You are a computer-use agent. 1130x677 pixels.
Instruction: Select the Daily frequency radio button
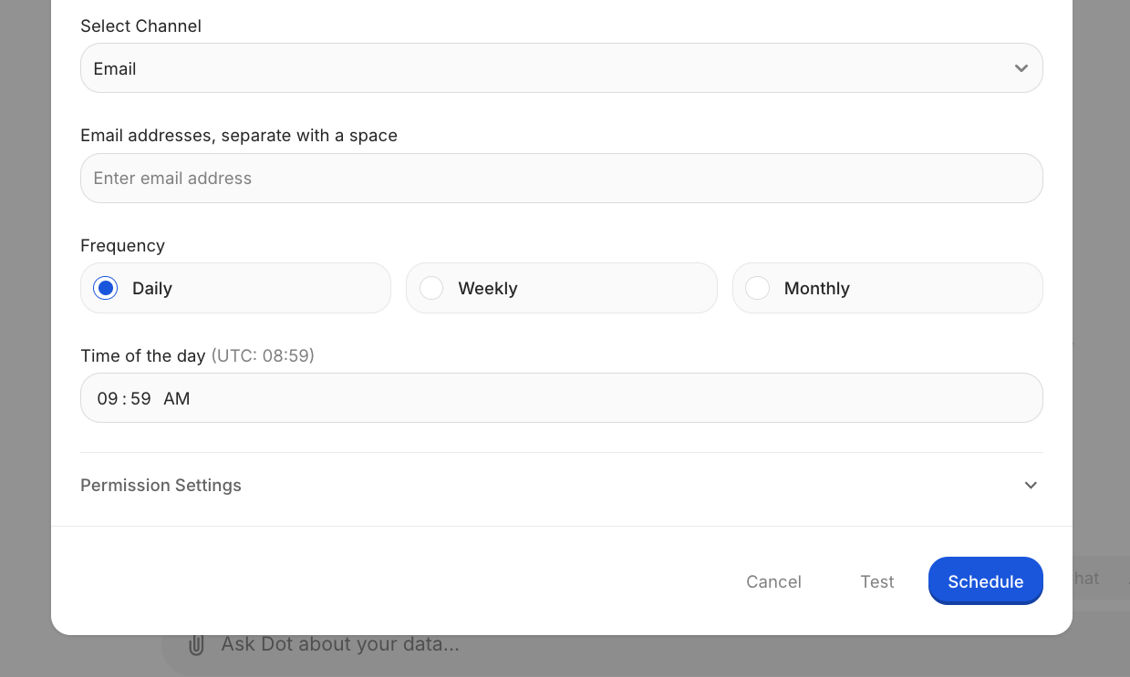[107, 289]
